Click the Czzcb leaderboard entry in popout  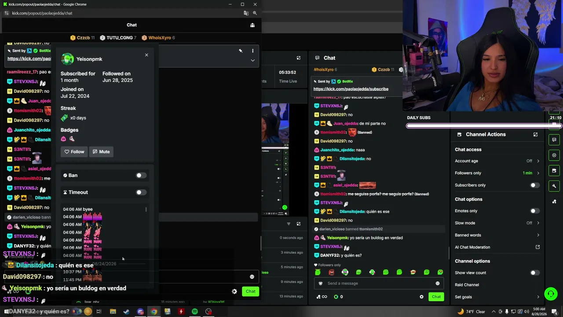tap(83, 38)
